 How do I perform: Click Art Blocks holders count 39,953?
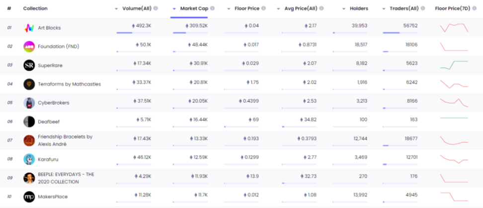359,26
